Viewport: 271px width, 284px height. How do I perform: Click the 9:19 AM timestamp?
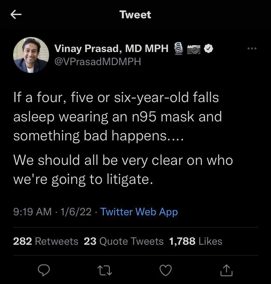tap(32, 212)
